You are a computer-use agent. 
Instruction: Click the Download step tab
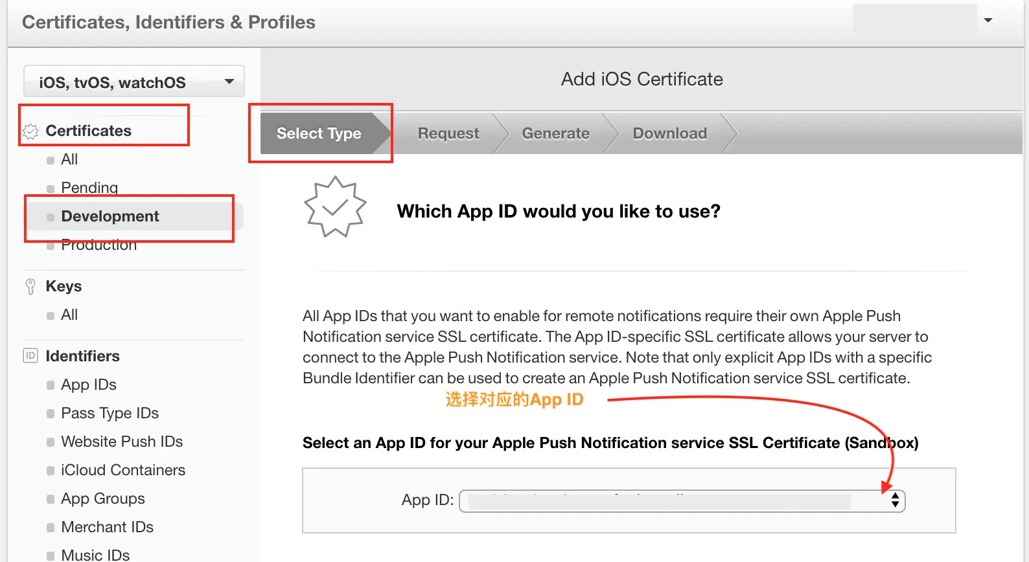[x=670, y=133]
